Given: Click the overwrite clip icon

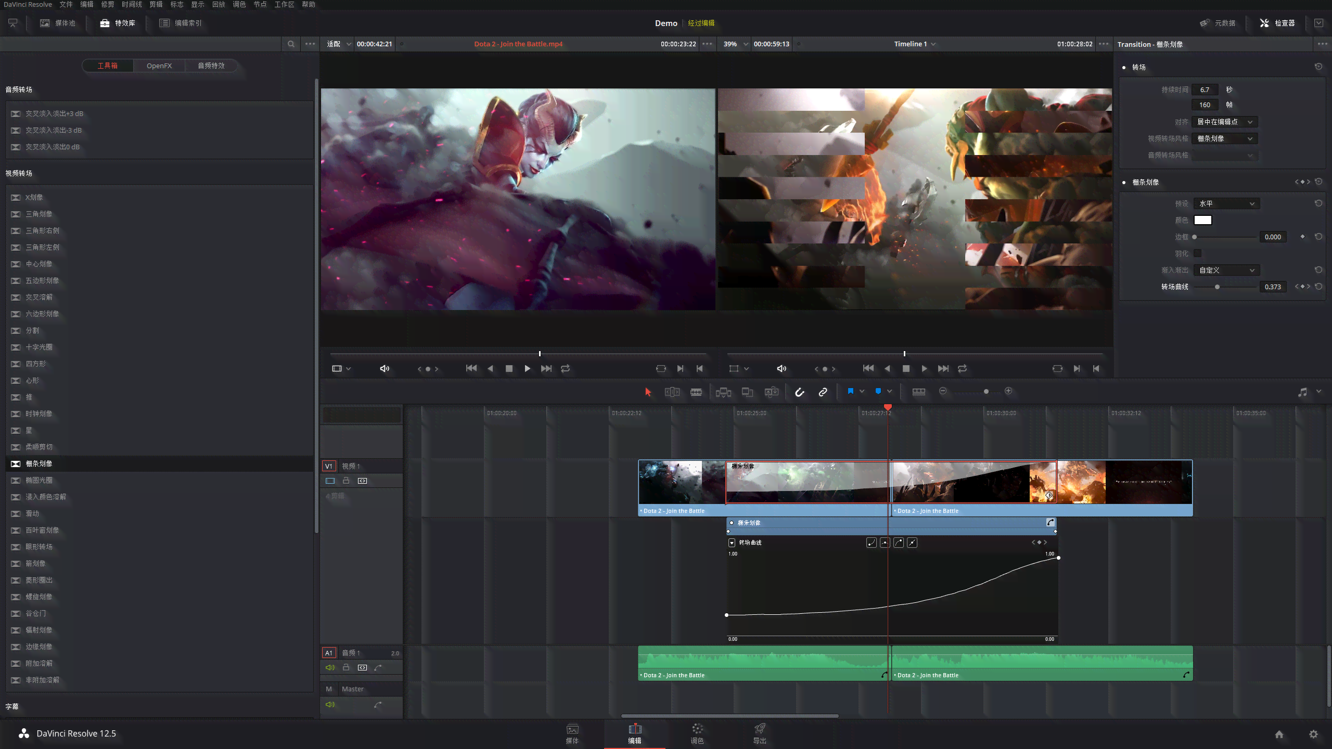Looking at the screenshot, I should 747,392.
